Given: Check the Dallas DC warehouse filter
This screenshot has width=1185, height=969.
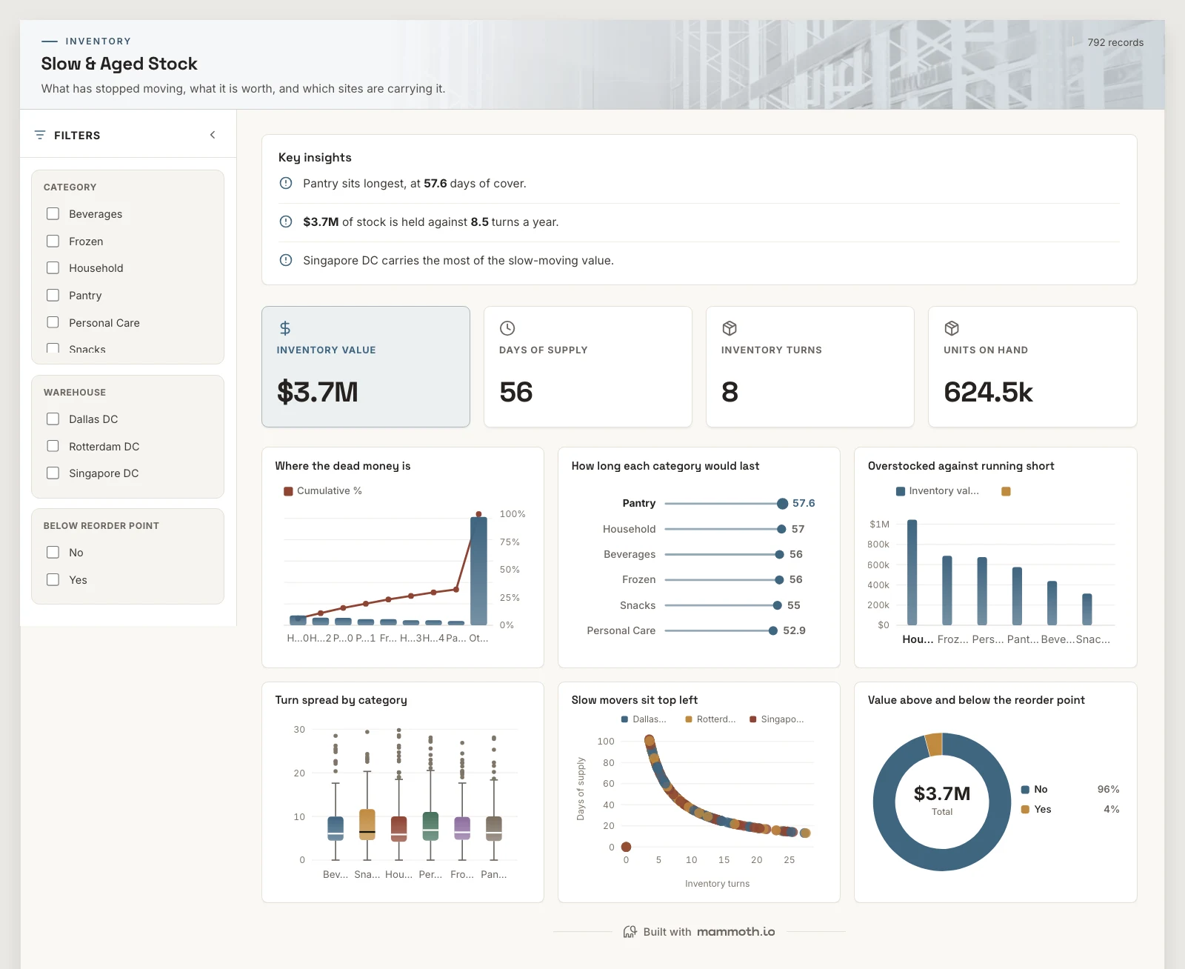Looking at the screenshot, I should [x=53, y=419].
